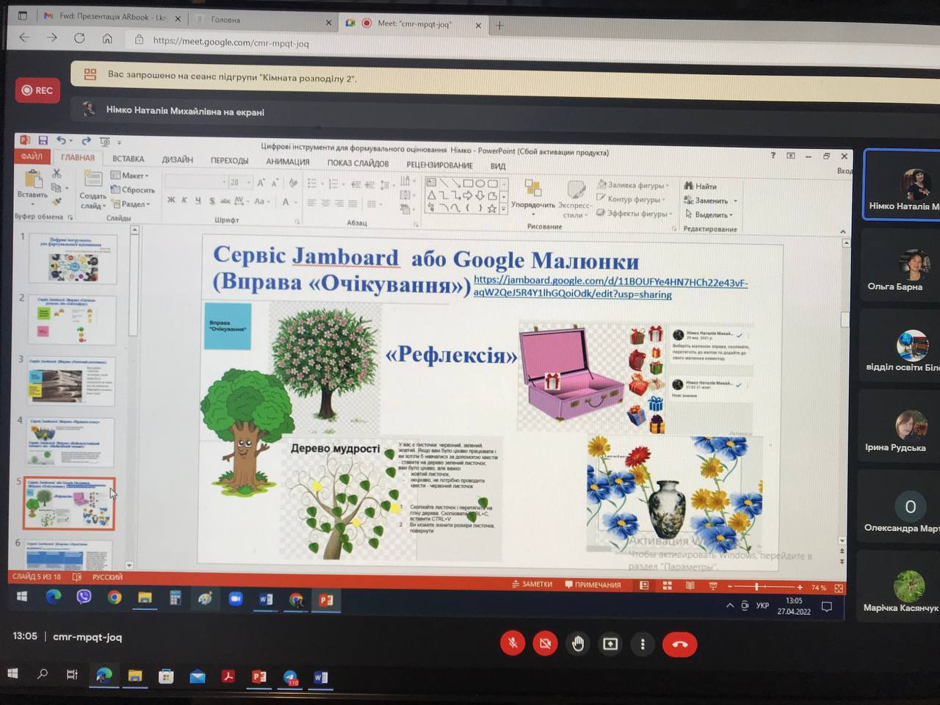The image size is (940, 705).
Task: Open the Эффекты фигуры effects dropdown
Action: tap(633, 214)
